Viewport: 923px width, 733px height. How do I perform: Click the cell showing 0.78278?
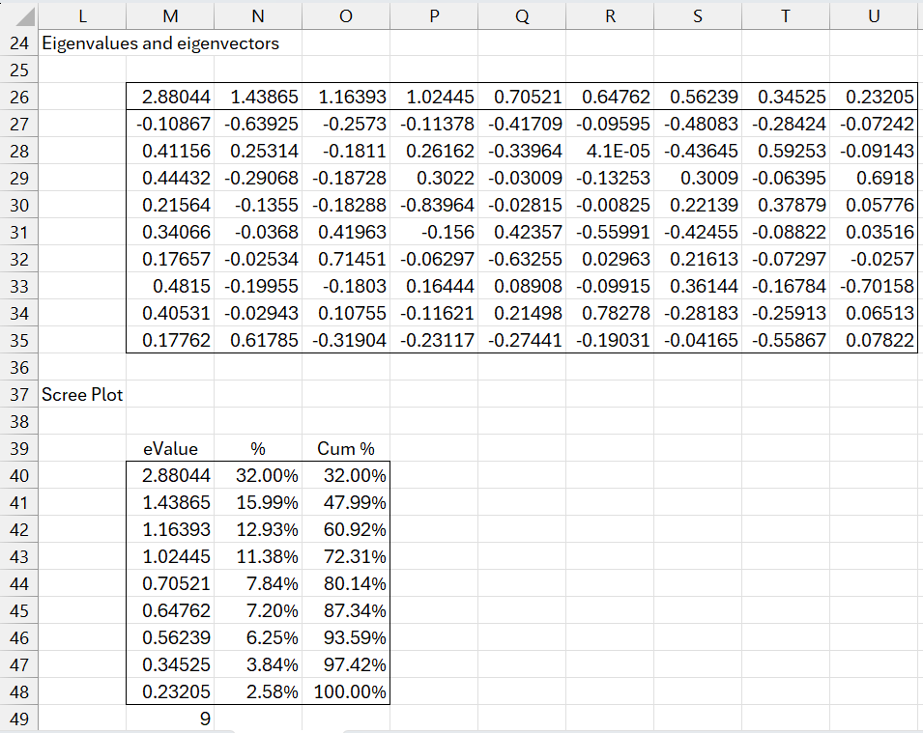(x=610, y=314)
